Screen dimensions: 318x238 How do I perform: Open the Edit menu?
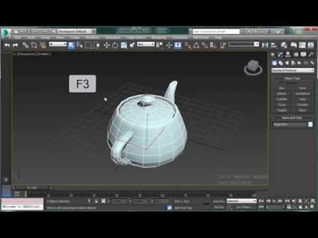tap(18, 38)
